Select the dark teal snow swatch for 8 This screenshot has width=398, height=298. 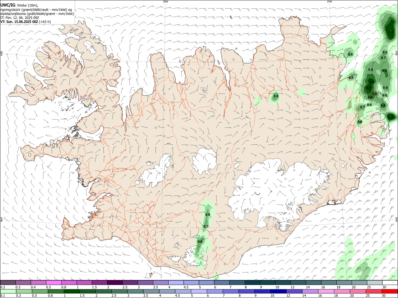pyautogui.click(x=252, y=282)
